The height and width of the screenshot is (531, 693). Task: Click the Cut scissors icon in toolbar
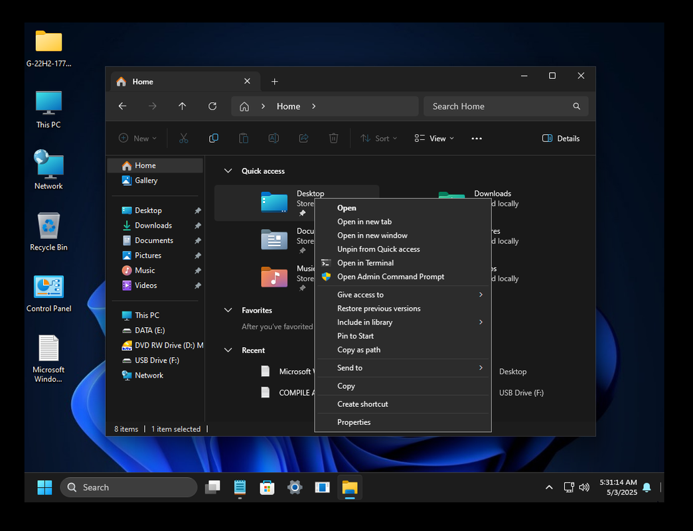pyautogui.click(x=183, y=138)
